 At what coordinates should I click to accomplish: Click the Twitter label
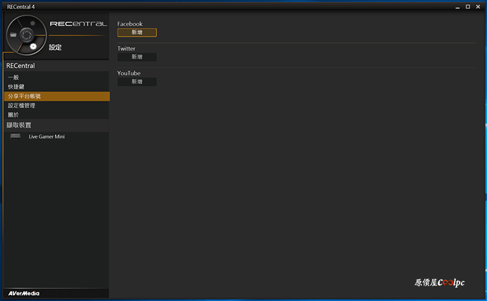tap(126, 49)
